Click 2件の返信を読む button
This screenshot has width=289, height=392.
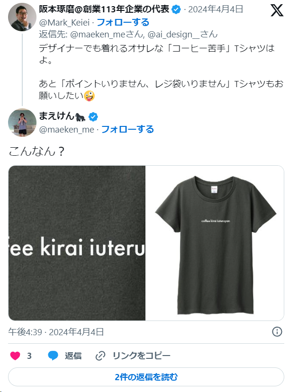[x=146, y=377]
